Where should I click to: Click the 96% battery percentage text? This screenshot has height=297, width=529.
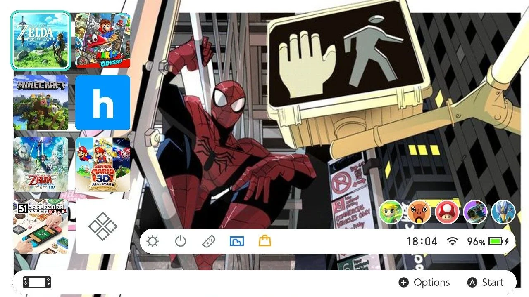(x=476, y=242)
